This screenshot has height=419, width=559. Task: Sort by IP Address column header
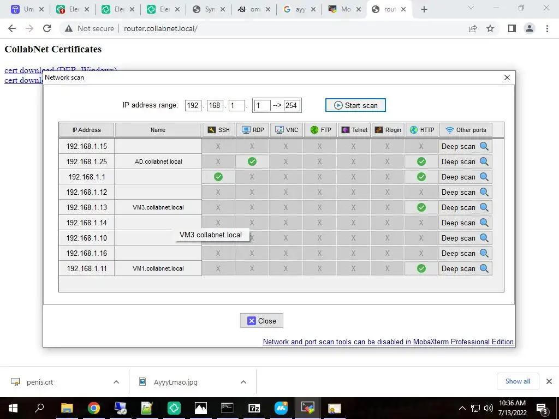[x=87, y=130]
